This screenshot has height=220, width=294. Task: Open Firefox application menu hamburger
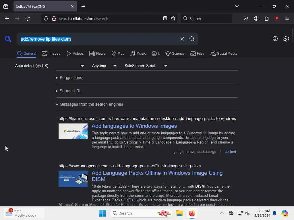tap(287, 18)
